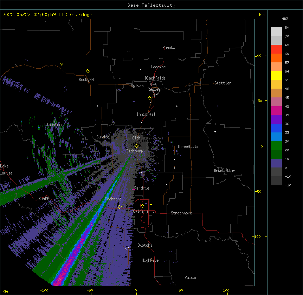This screenshot has height=295, width=303.
Task: Click the 100 km y-axis tick label
Action: coord(258,55)
